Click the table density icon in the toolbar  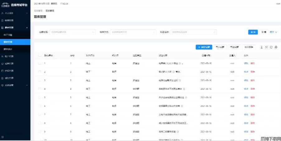261,47
